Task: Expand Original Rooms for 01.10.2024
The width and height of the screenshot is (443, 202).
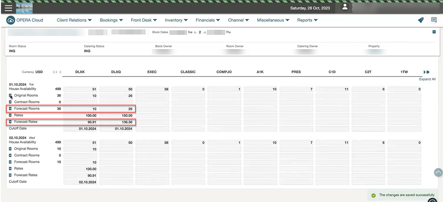Action: 10,95
